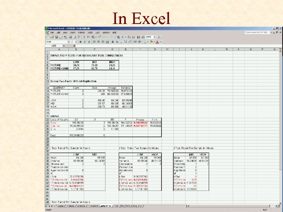This screenshot has height=212, width=283.
Task: Open the Fill Color dropdown arrow
Action: tap(154, 42)
